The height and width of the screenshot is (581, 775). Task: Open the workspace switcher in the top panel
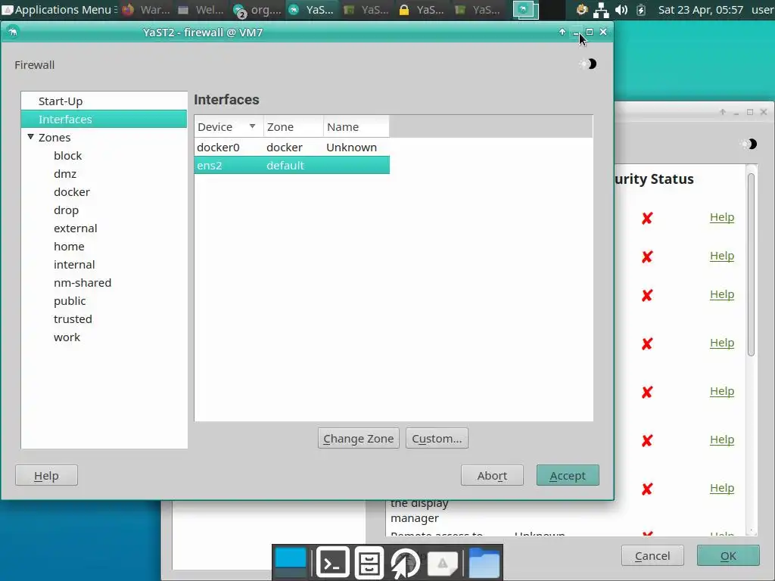coord(525,9)
